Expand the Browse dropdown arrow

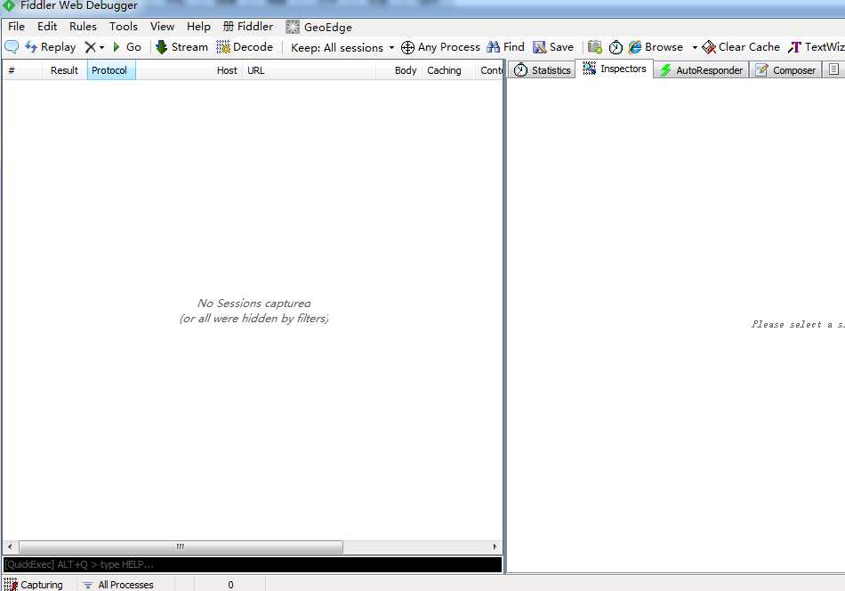pyautogui.click(x=695, y=47)
